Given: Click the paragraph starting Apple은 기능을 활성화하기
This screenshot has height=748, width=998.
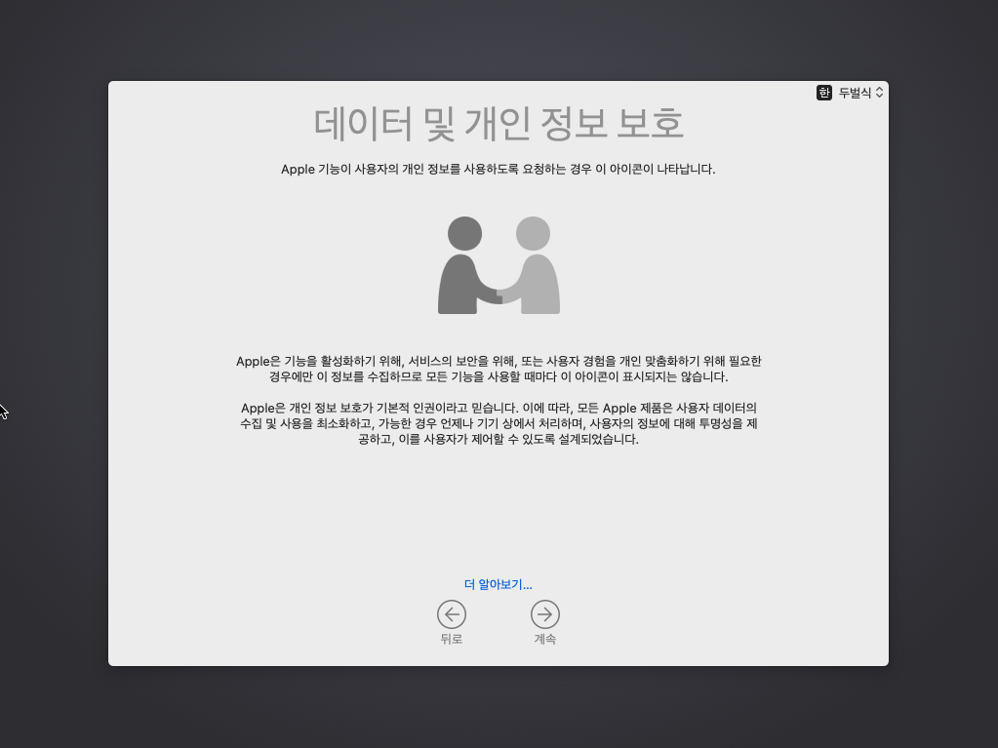Looking at the screenshot, I should [499, 369].
